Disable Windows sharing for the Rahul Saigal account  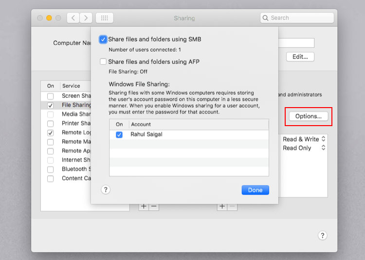point(119,135)
